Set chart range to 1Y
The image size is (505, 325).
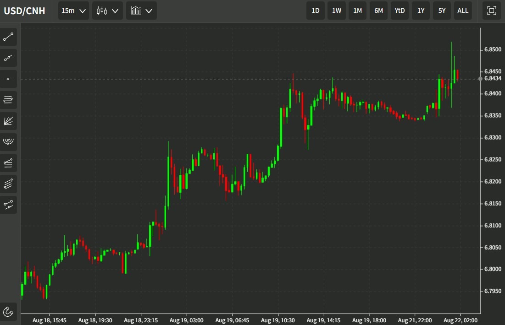(421, 11)
